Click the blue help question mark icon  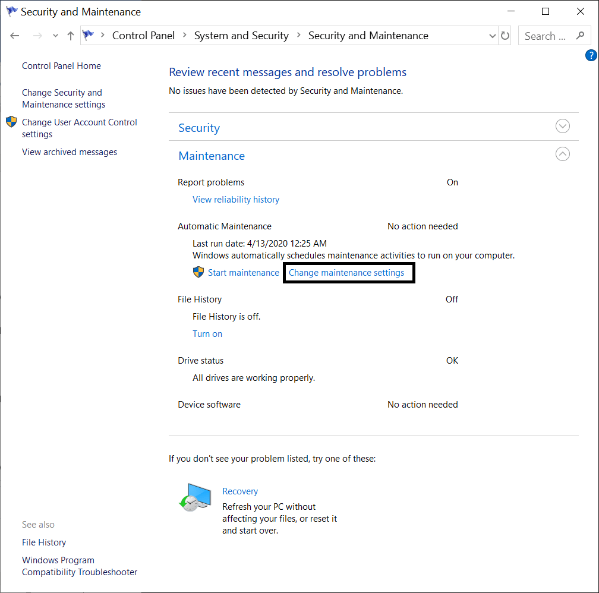point(591,55)
